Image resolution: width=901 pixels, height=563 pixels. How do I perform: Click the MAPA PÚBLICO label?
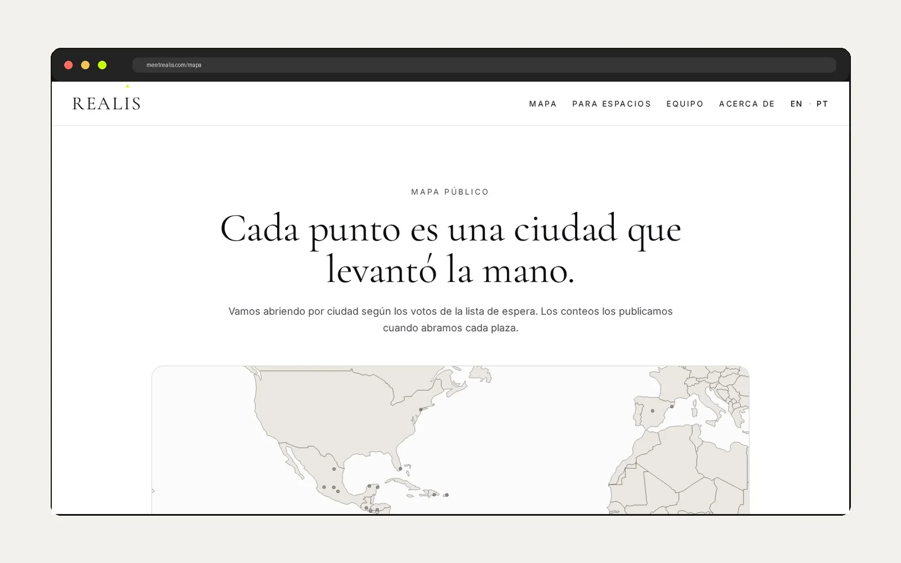pos(450,192)
